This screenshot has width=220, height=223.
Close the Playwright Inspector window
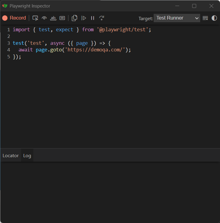[211, 6]
